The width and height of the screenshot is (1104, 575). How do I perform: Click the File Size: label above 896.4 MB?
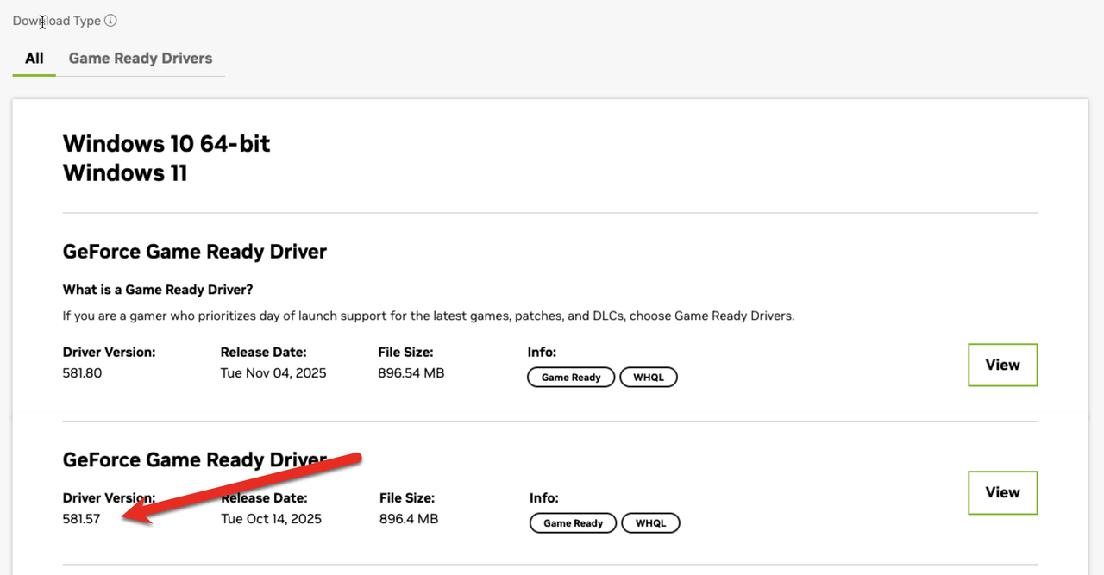[x=407, y=498]
